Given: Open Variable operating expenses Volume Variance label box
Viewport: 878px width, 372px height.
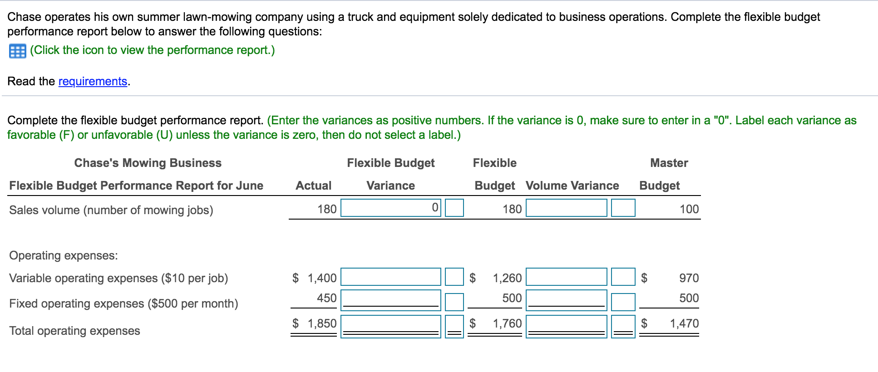Looking at the screenshot, I should tap(623, 277).
